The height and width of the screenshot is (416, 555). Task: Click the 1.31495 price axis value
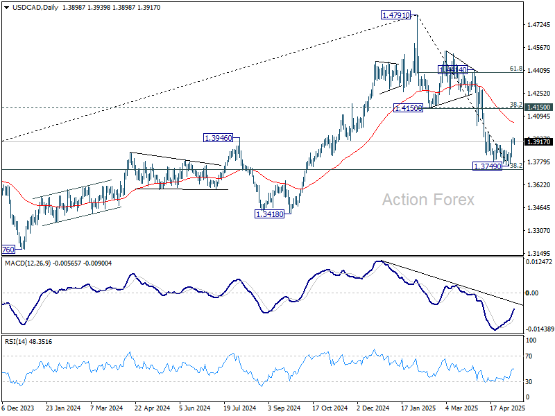tap(539, 254)
